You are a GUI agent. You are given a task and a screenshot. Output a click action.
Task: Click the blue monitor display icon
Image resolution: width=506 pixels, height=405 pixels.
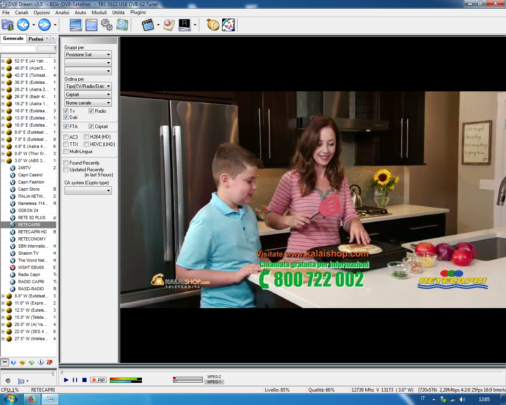click(76, 25)
